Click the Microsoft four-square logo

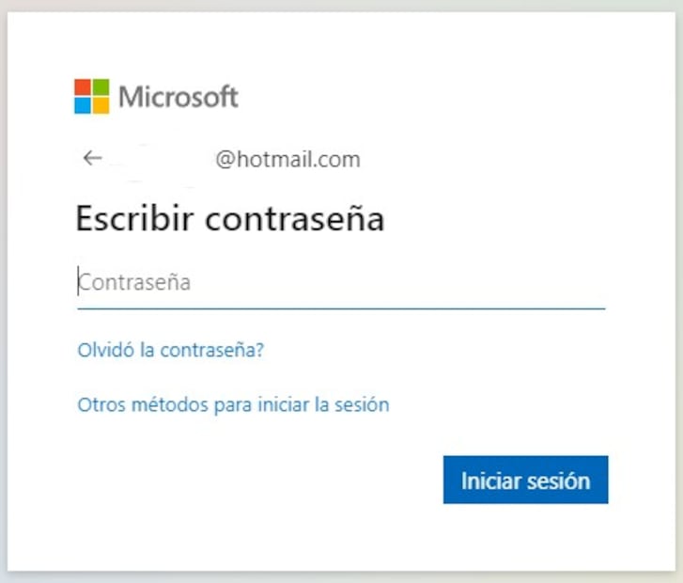click(x=92, y=96)
